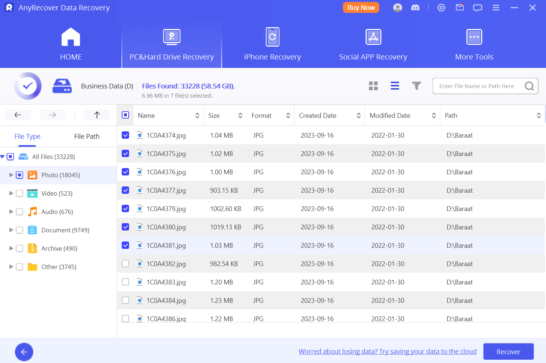Open the hamburger menu in the title bar
Screen dimensions: 546x363
(496, 7)
